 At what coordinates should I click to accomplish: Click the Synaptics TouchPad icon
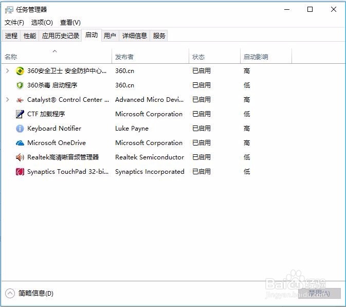[20, 172]
